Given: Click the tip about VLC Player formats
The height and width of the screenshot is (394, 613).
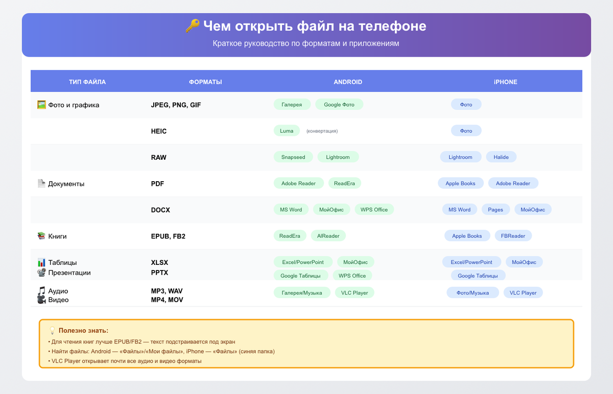Looking at the screenshot, I should click(125, 361).
